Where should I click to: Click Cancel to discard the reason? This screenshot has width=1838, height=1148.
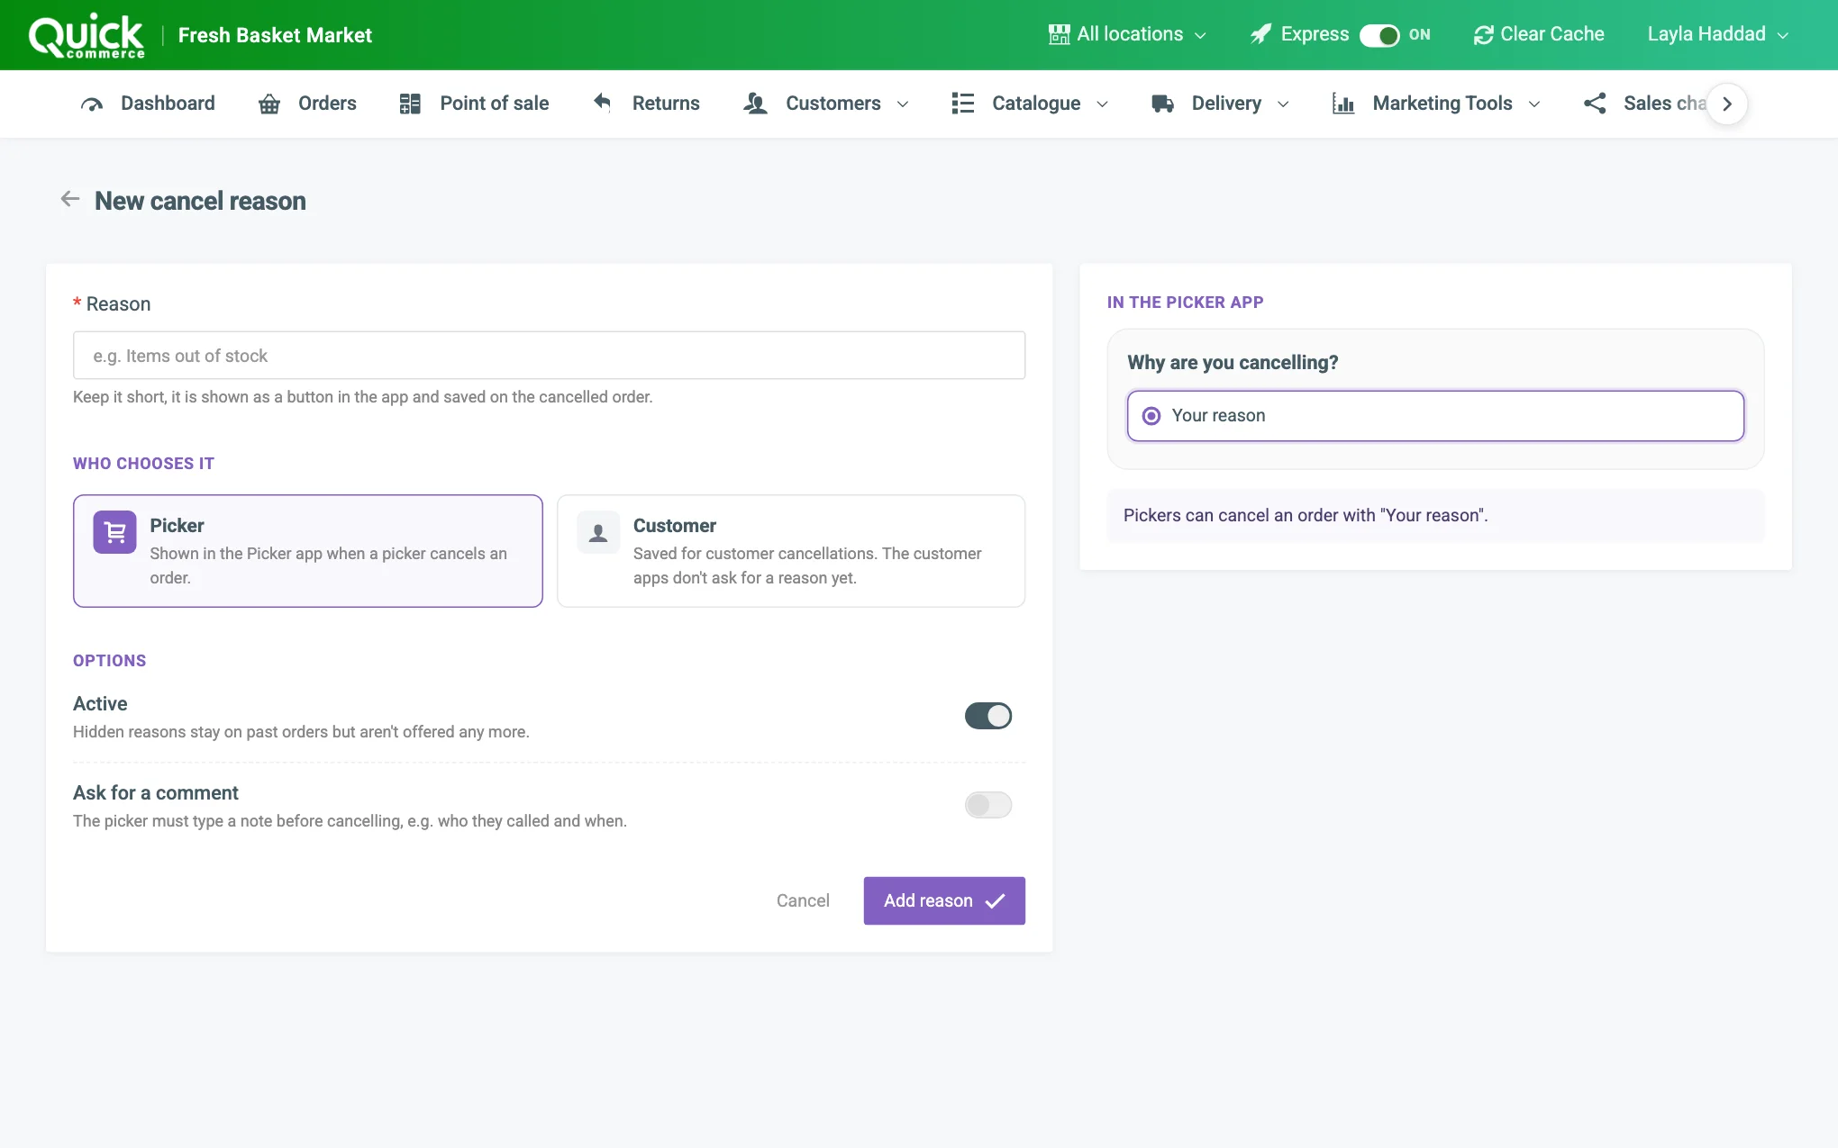(803, 900)
